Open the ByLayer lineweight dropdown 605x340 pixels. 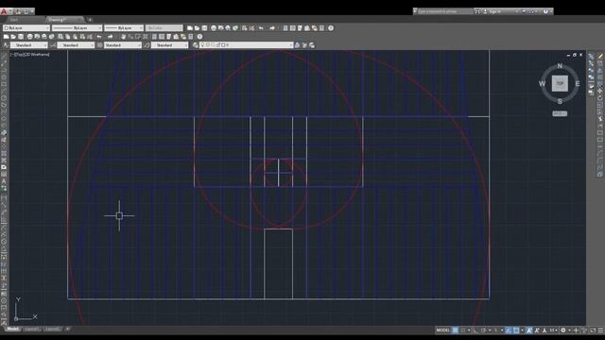click(x=124, y=28)
